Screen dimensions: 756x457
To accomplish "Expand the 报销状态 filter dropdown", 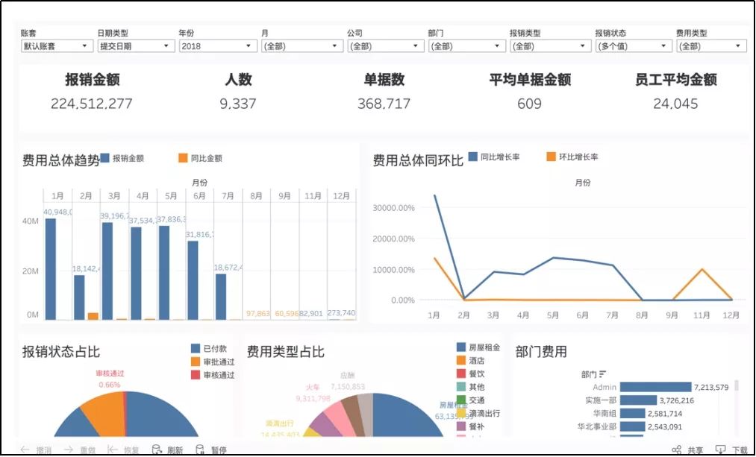I will pos(633,46).
